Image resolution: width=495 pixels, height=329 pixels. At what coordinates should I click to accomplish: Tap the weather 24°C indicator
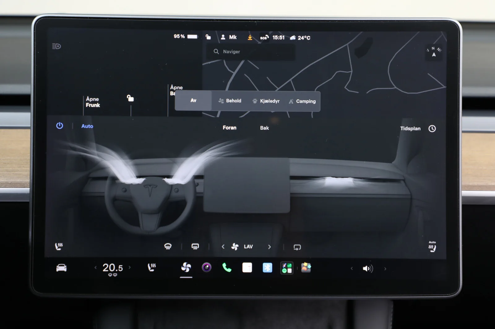[300, 38]
